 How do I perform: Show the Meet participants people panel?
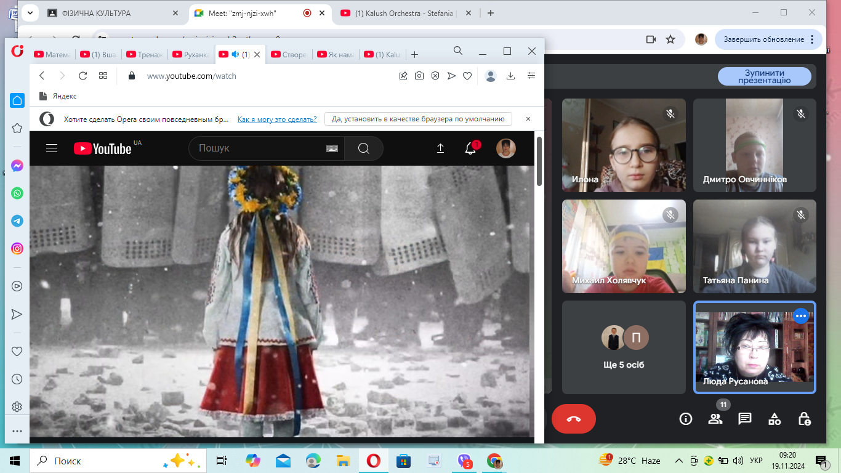click(x=715, y=419)
